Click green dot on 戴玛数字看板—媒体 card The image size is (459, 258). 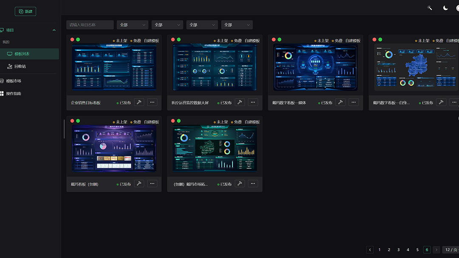[280, 40]
